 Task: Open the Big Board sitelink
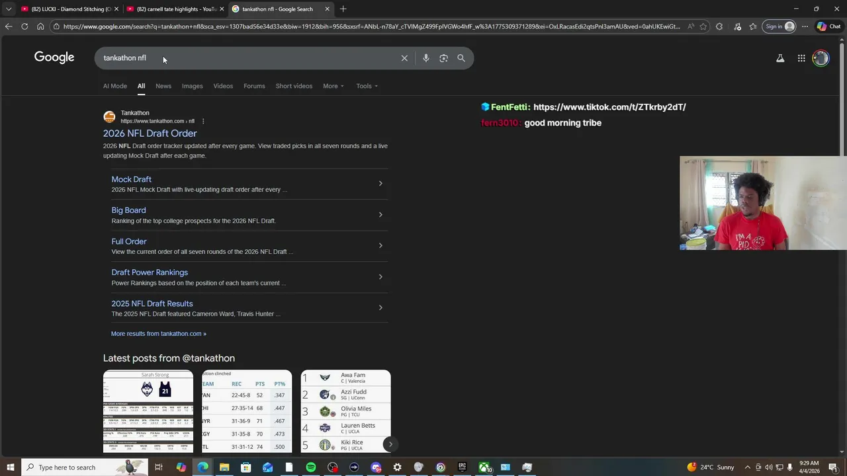[x=128, y=210]
